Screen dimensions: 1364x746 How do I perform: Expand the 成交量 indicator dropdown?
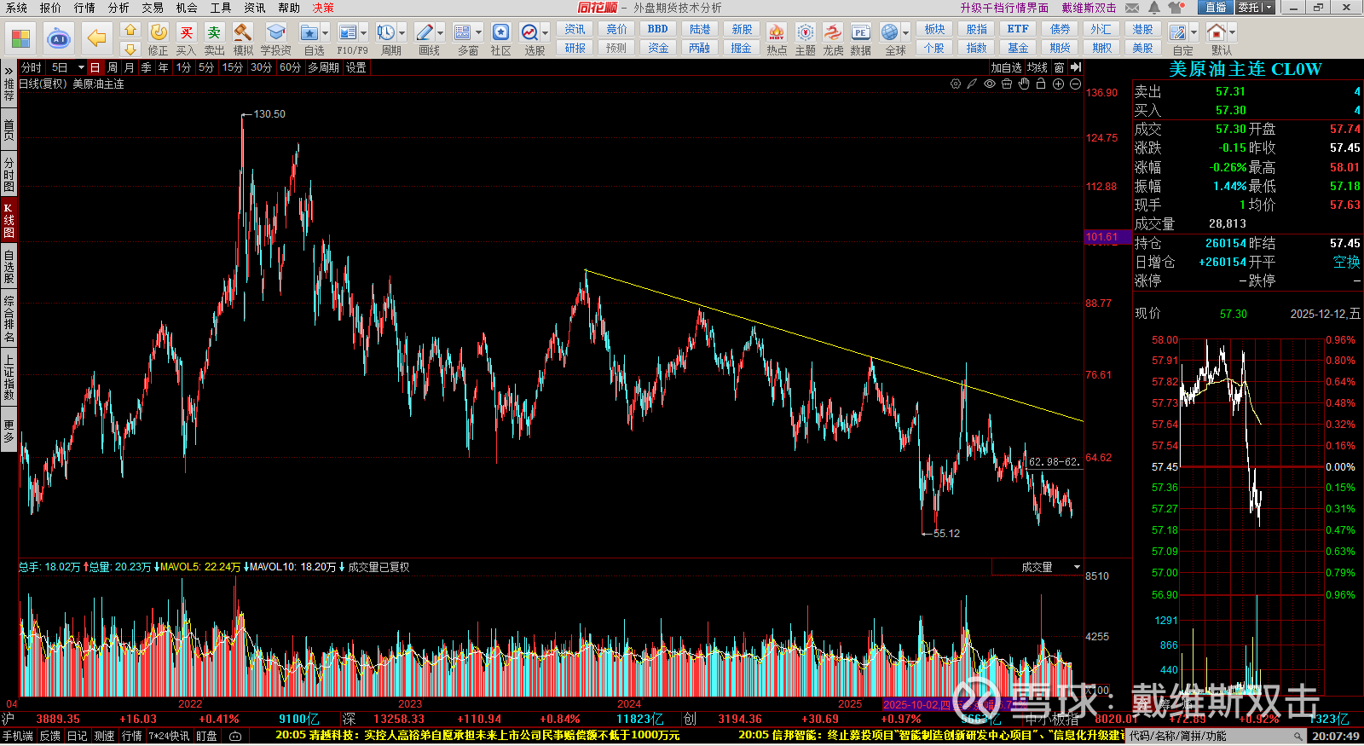coord(1077,567)
